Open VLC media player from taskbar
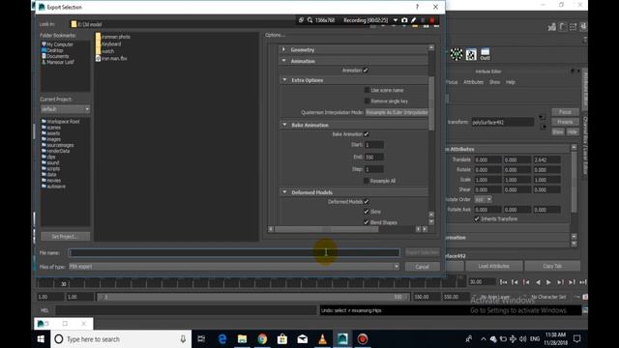 (x=322, y=339)
